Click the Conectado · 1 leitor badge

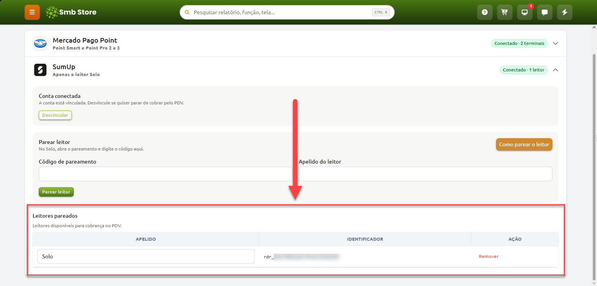(524, 70)
